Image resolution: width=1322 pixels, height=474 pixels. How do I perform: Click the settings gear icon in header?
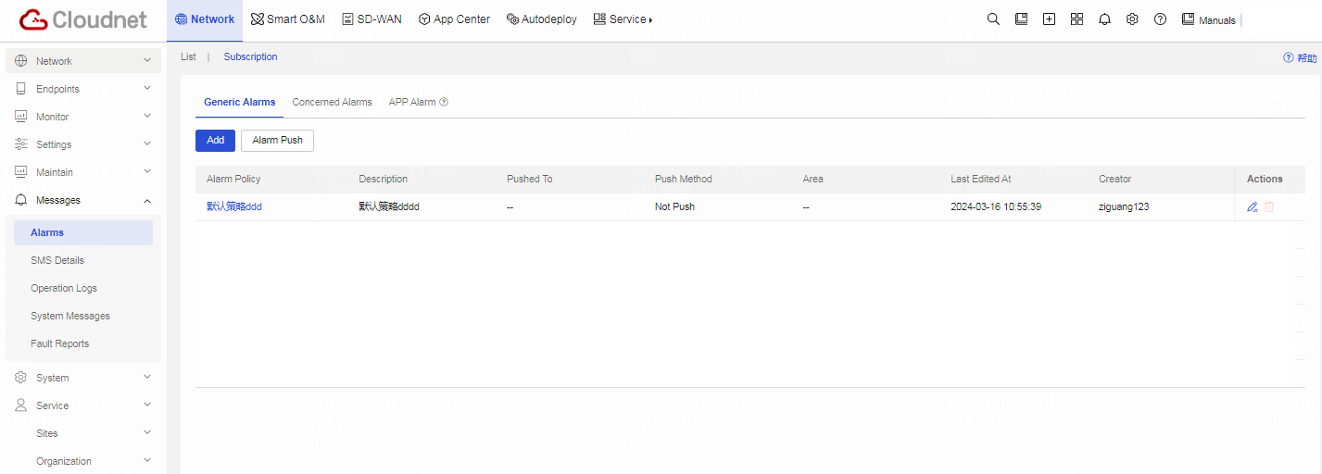coord(1132,19)
